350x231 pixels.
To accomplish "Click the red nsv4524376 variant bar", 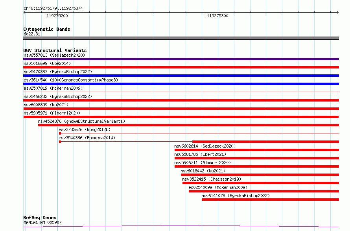I will tap(189, 125).
